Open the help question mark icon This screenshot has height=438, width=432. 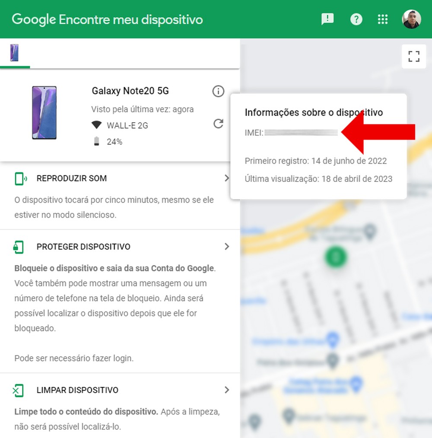356,19
